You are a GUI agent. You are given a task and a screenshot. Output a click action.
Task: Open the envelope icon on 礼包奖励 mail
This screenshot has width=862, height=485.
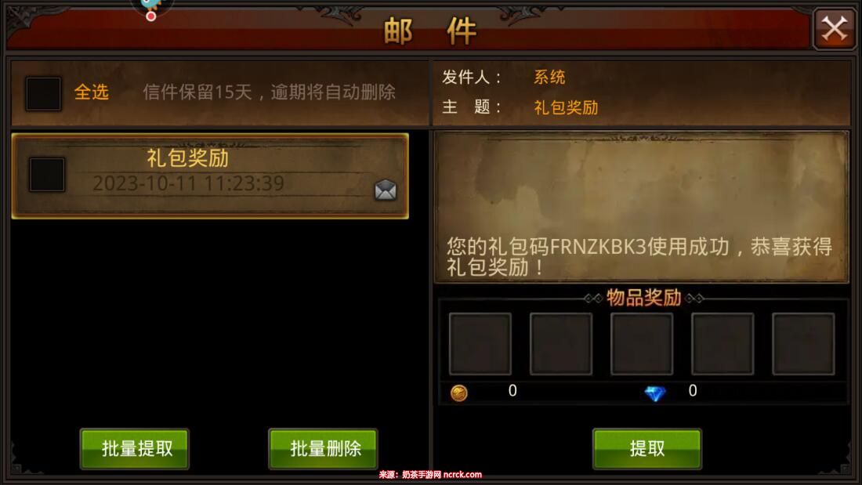click(x=386, y=190)
